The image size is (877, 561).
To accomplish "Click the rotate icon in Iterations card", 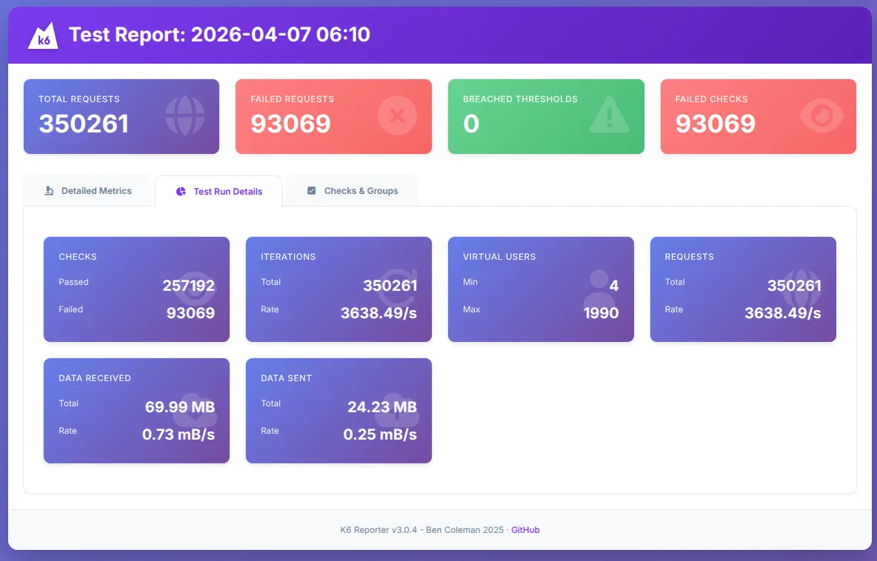I will click(396, 289).
